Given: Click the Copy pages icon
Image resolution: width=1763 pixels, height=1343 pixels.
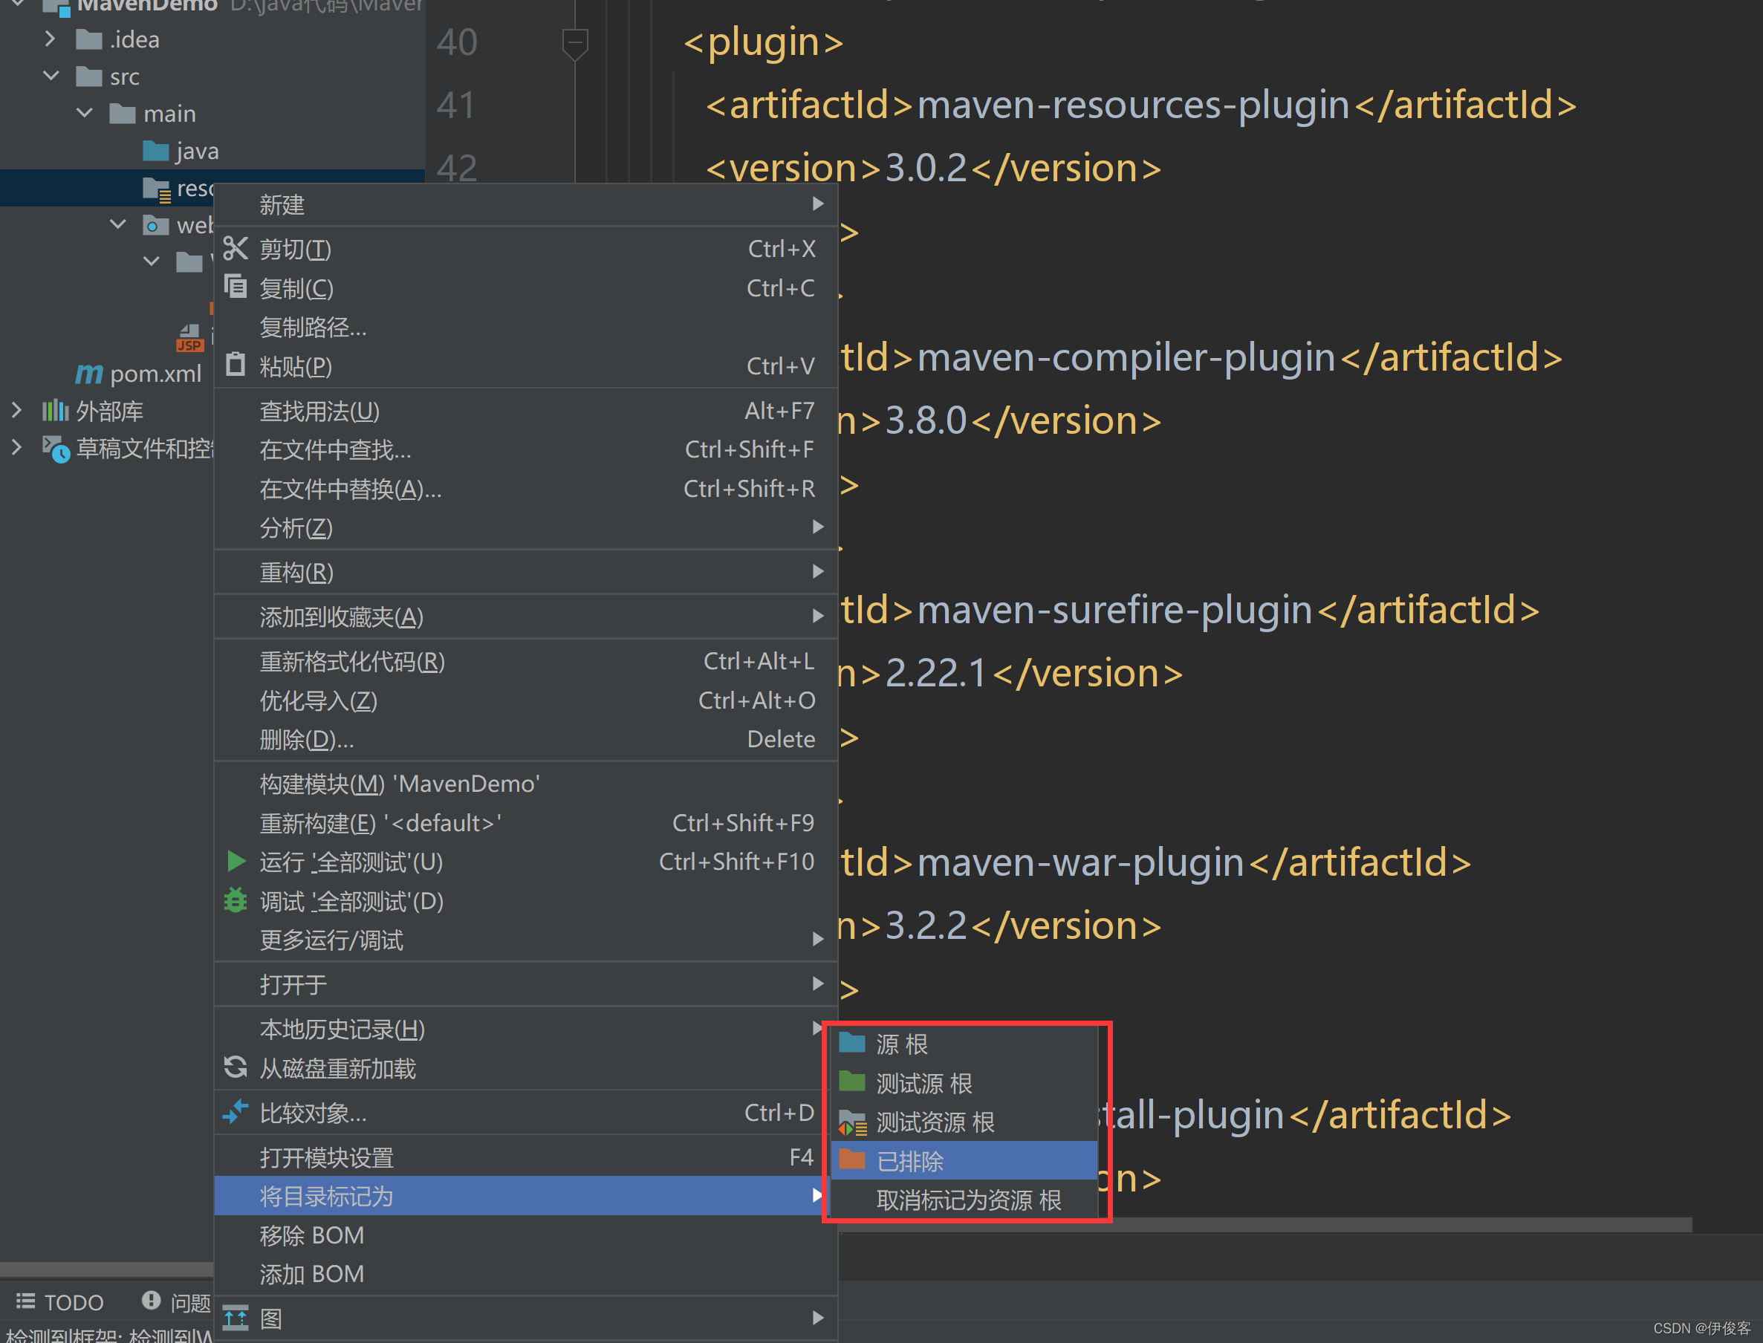Looking at the screenshot, I should point(235,286).
